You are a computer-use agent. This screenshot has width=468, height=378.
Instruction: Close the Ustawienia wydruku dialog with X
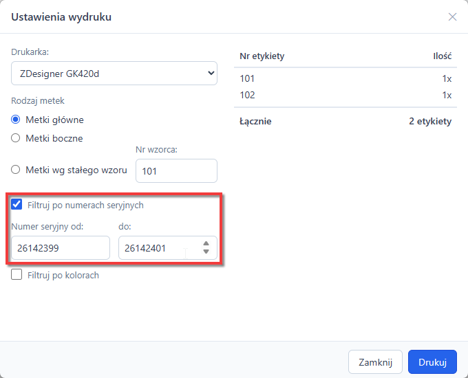pos(452,17)
